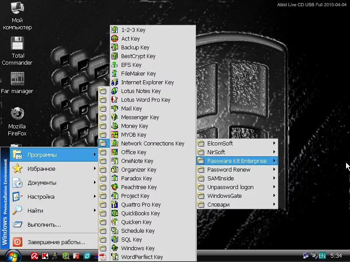Click the EN language indicator in tray
Viewport: 350px width, 262px height.
pyautogui.click(x=322, y=255)
